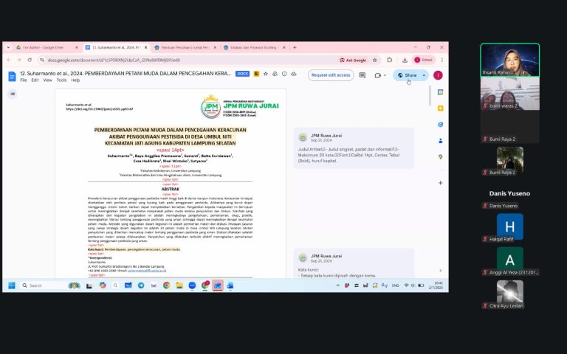Viewport: 567px width, 354px height.
Task: Open the Tools menu
Action: [x=61, y=80]
